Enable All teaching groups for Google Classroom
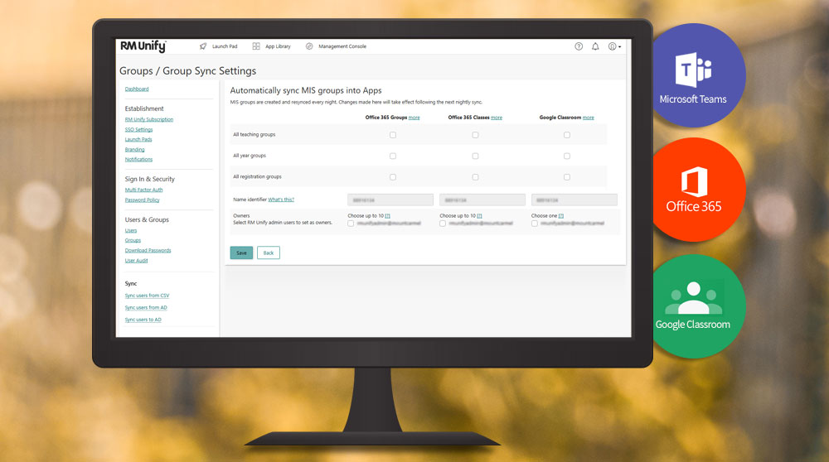This screenshot has height=462, width=829. click(x=567, y=135)
